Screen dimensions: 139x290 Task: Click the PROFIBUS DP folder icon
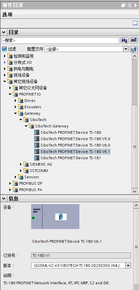[15, 183]
